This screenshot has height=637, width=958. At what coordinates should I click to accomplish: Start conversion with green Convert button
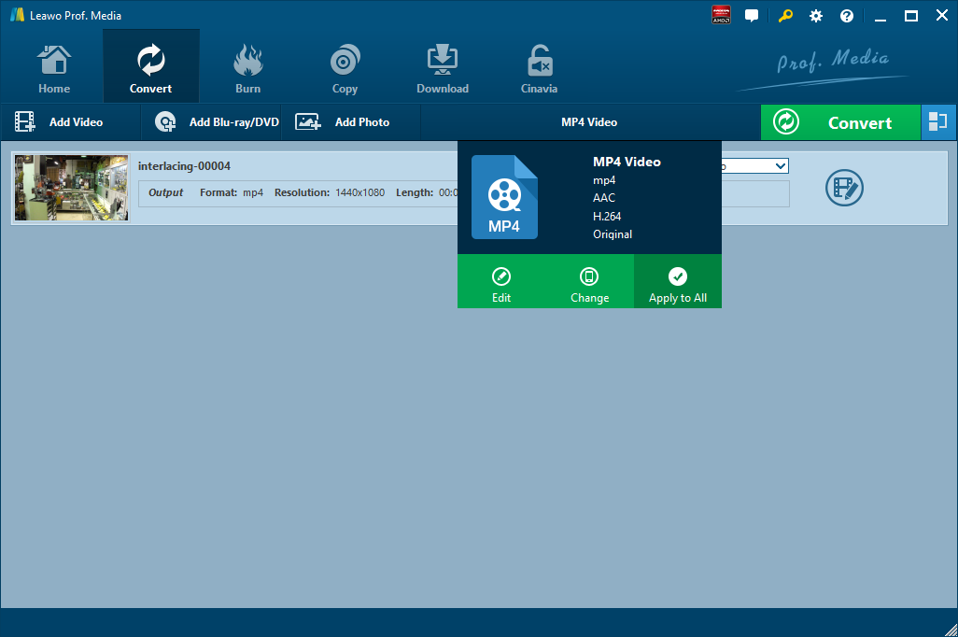coord(839,122)
